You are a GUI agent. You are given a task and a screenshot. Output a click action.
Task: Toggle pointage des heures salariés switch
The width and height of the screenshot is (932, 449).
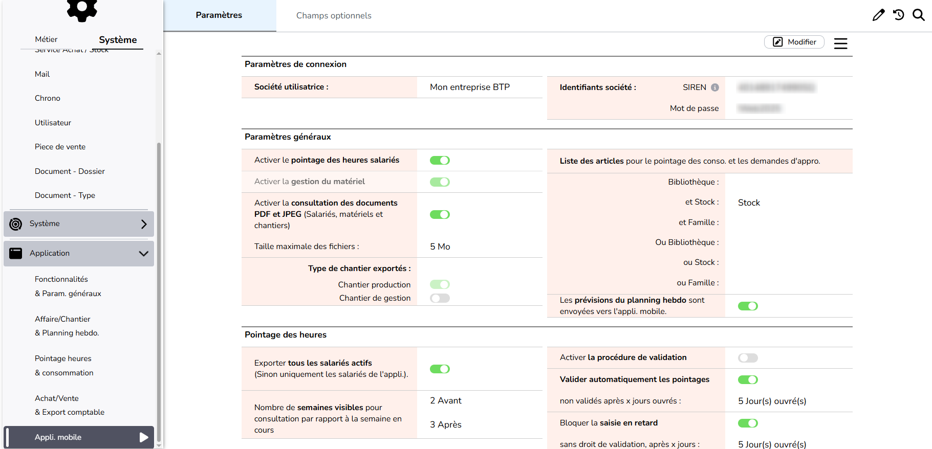tap(440, 161)
